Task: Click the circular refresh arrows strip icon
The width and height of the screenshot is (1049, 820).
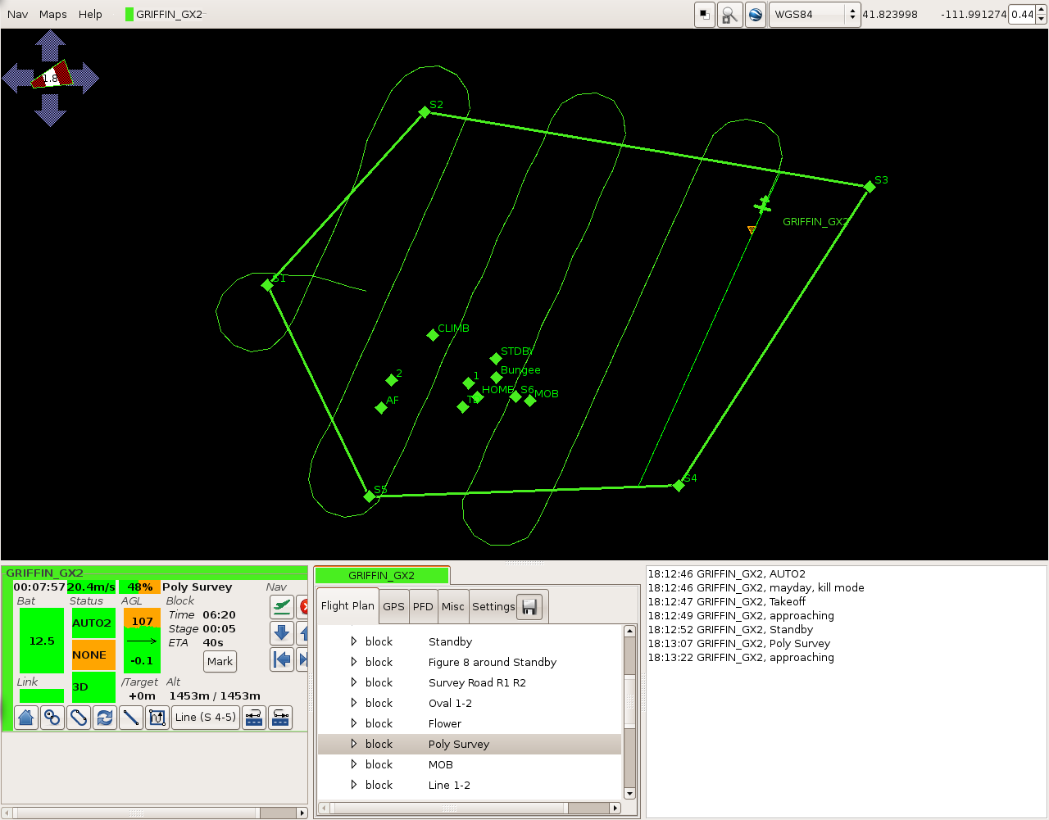Action: click(x=105, y=718)
